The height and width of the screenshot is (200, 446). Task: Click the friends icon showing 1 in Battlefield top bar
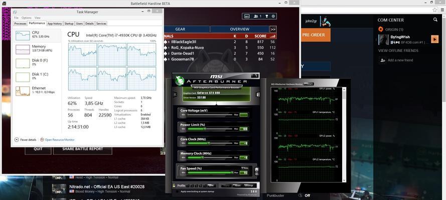(257, 16)
